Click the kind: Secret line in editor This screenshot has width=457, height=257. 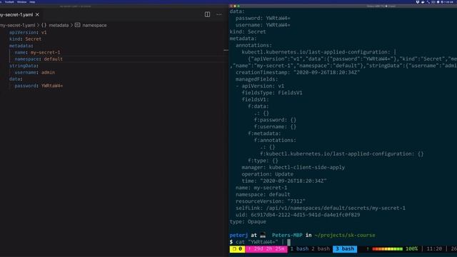(25, 39)
